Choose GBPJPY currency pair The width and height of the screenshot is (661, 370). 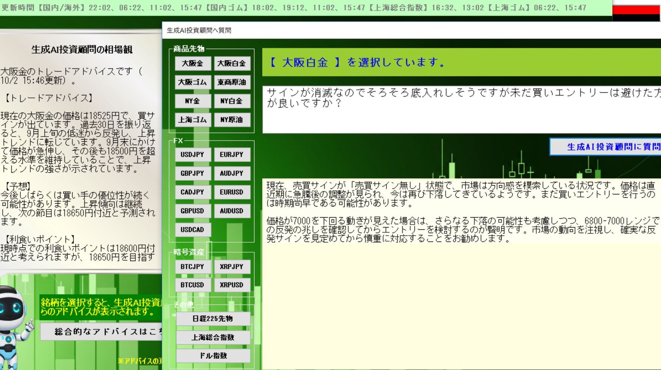193,174
